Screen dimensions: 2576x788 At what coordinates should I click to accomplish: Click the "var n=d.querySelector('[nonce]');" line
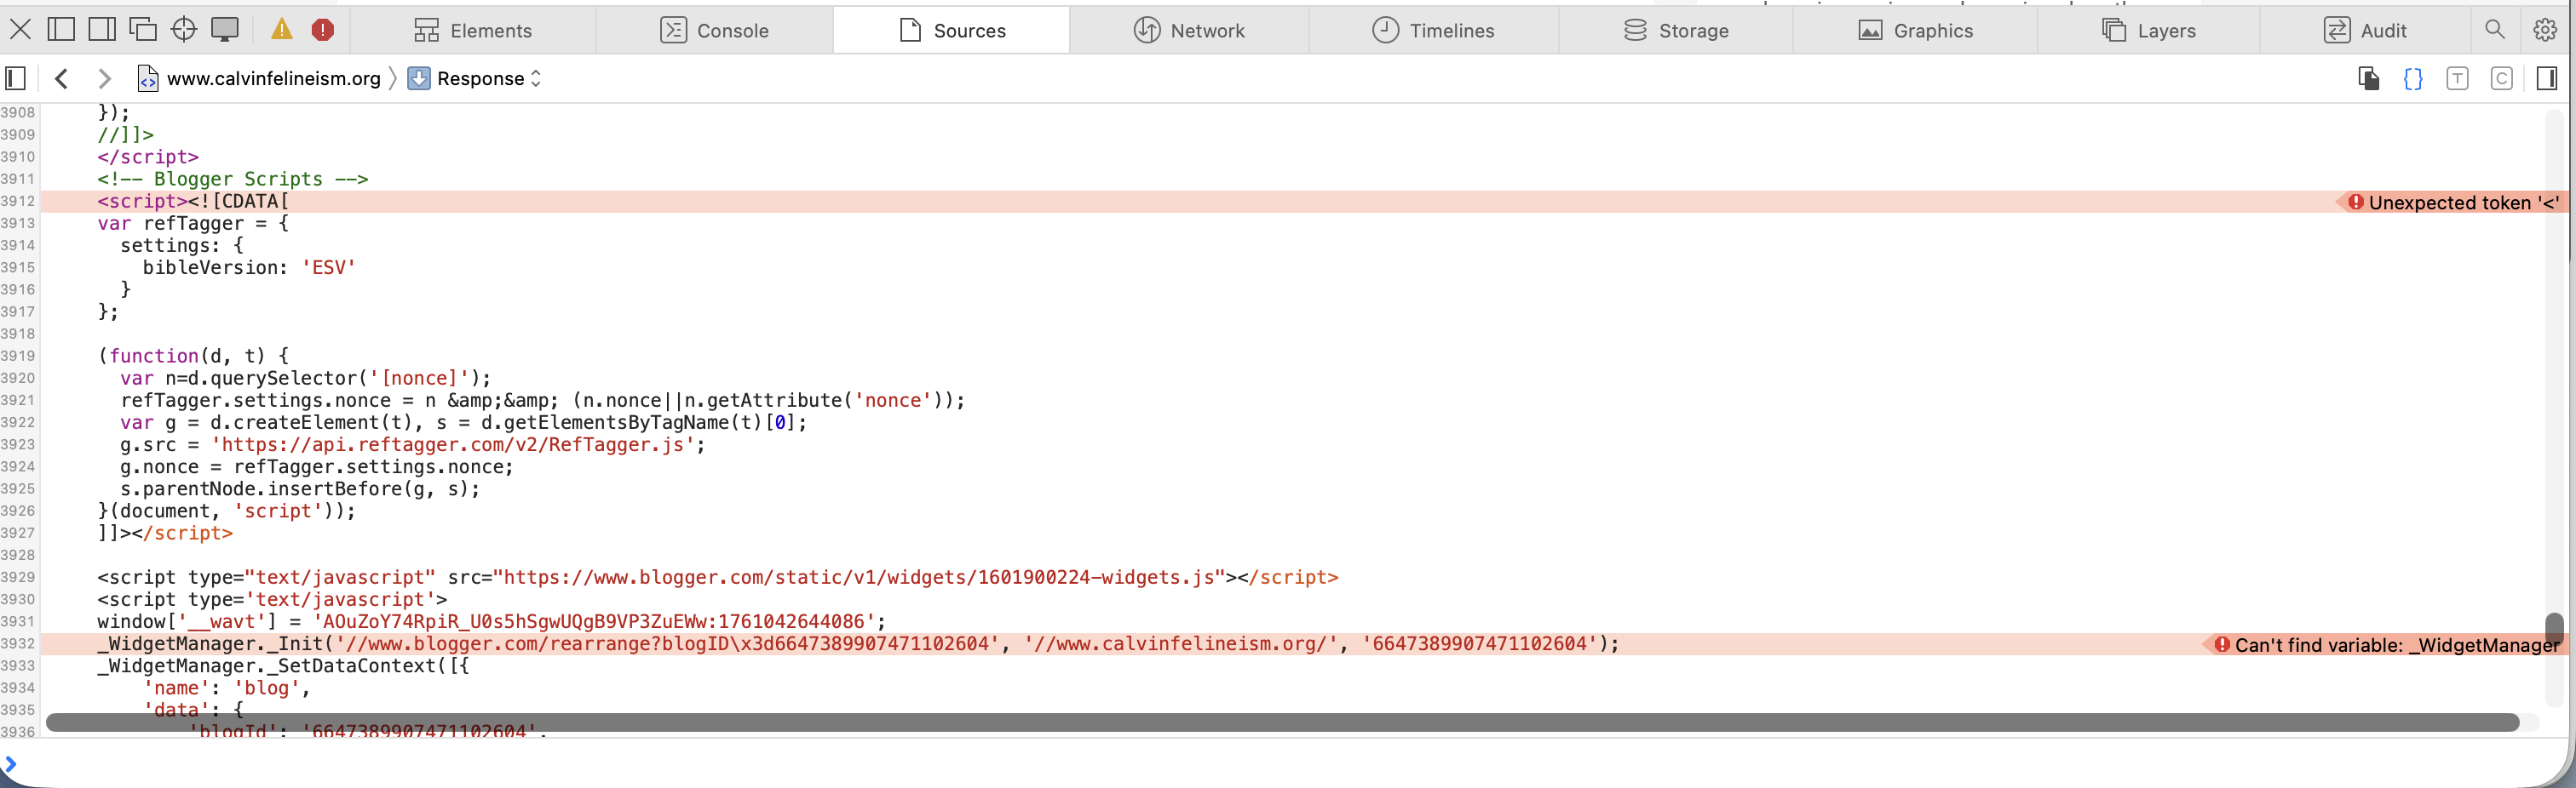(306, 378)
